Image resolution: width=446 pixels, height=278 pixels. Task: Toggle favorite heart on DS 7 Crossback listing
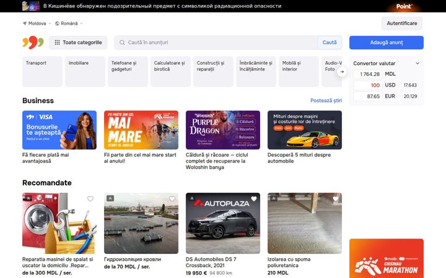click(254, 199)
